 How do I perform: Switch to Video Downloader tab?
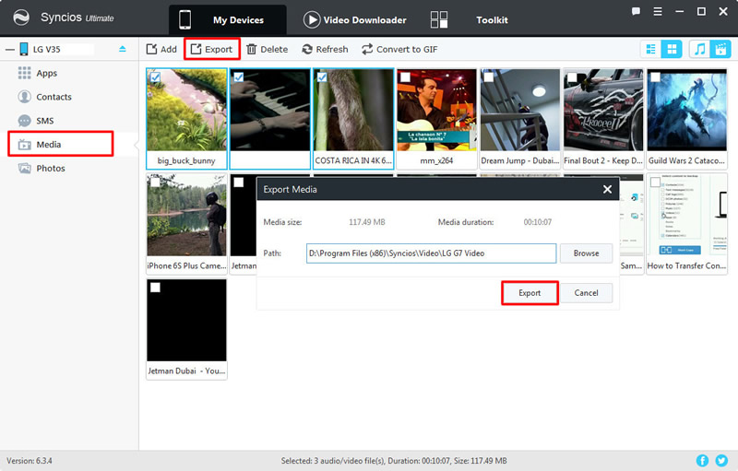(355, 19)
